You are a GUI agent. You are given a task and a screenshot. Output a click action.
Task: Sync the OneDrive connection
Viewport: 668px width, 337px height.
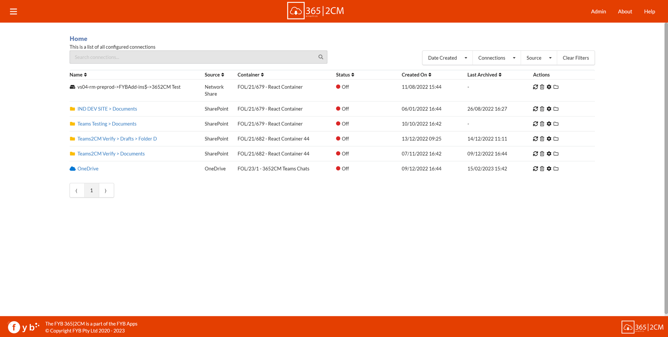(535, 169)
